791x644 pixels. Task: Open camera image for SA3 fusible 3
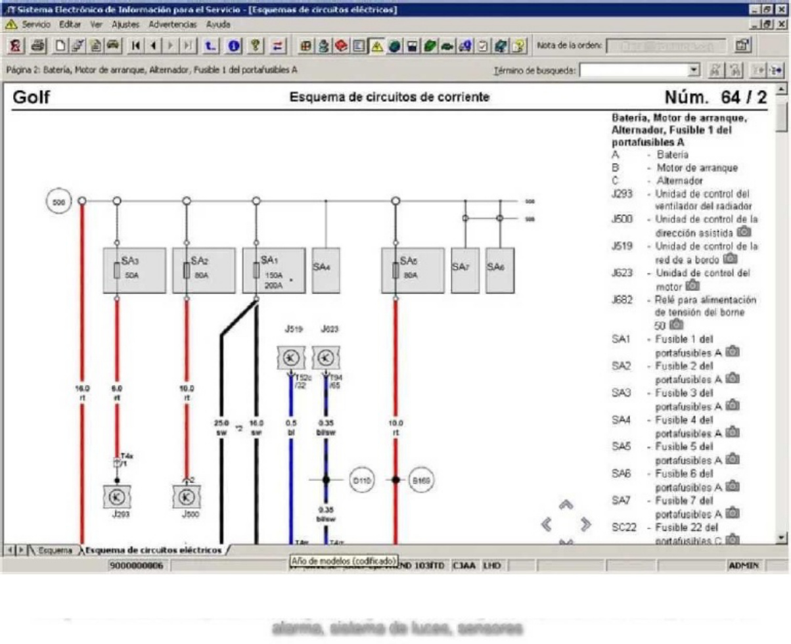click(x=733, y=406)
